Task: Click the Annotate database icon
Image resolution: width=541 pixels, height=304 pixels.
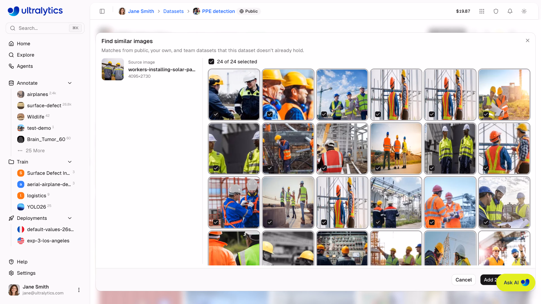Action: 11,83
